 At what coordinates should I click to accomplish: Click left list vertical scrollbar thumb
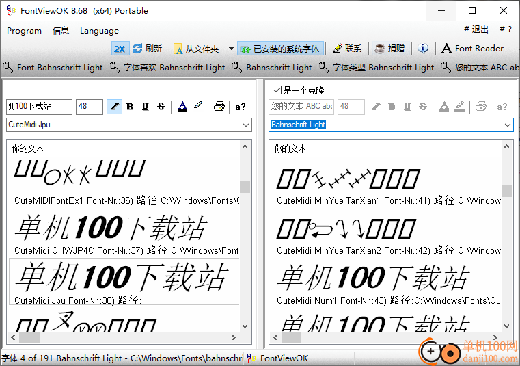pyautogui.click(x=245, y=187)
